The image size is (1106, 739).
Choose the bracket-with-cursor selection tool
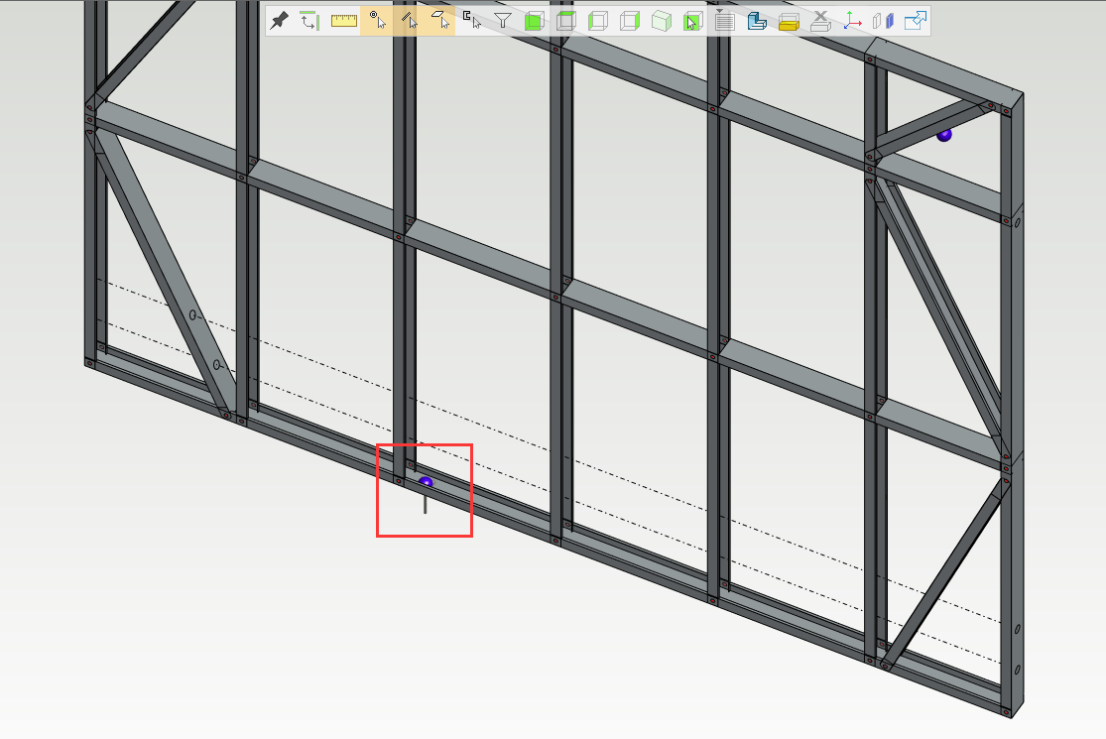[x=472, y=21]
